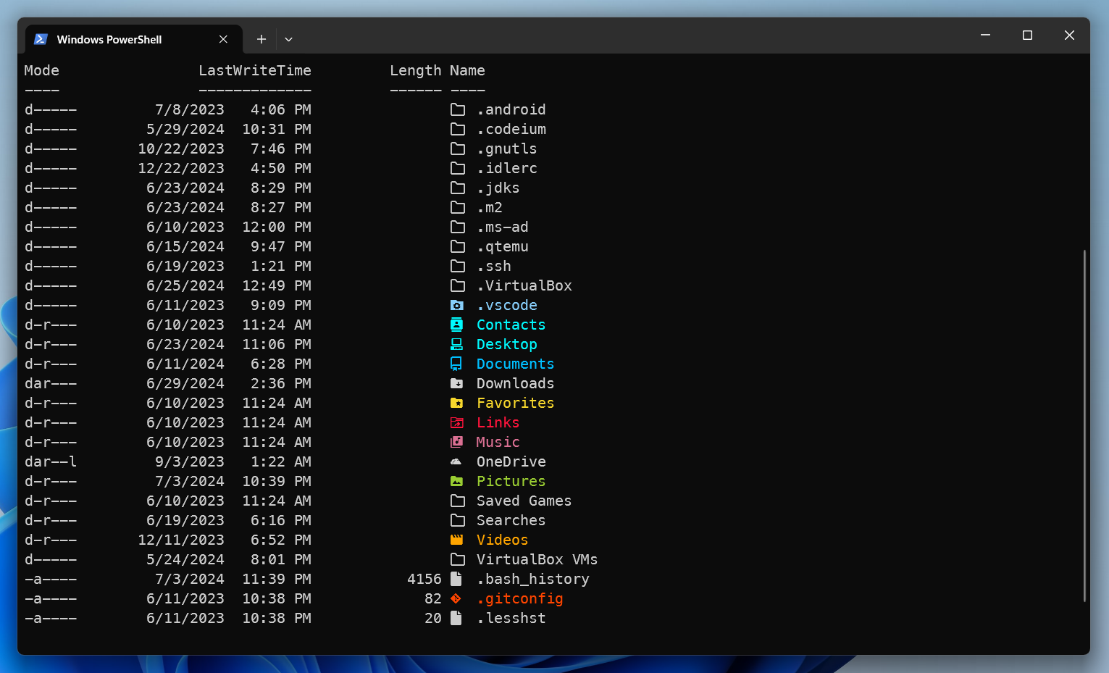Maximize the PowerShell window
The height and width of the screenshot is (673, 1109).
tap(1027, 35)
